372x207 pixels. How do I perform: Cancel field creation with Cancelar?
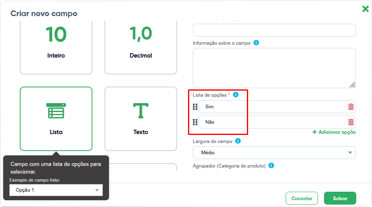[x=302, y=198]
